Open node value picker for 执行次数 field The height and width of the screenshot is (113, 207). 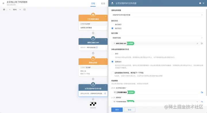(x=202, y=43)
